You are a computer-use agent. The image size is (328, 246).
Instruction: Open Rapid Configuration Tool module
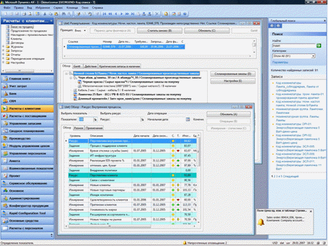click(x=27, y=213)
